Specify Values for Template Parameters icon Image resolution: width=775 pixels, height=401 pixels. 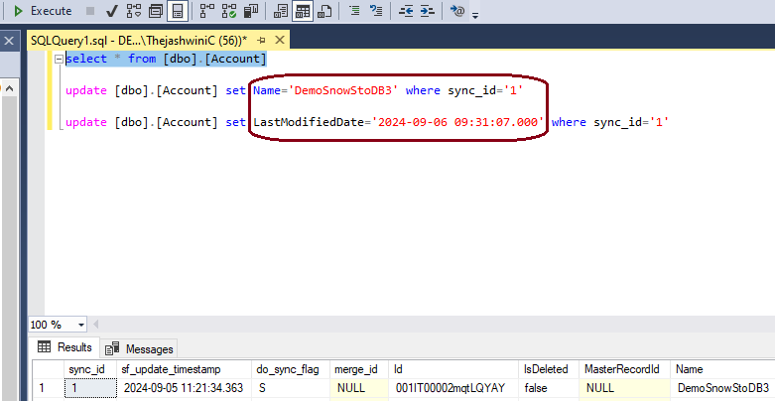coord(457,11)
